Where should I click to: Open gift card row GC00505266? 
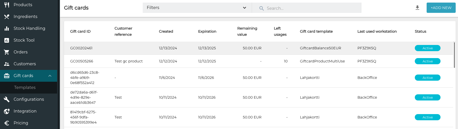(82, 61)
